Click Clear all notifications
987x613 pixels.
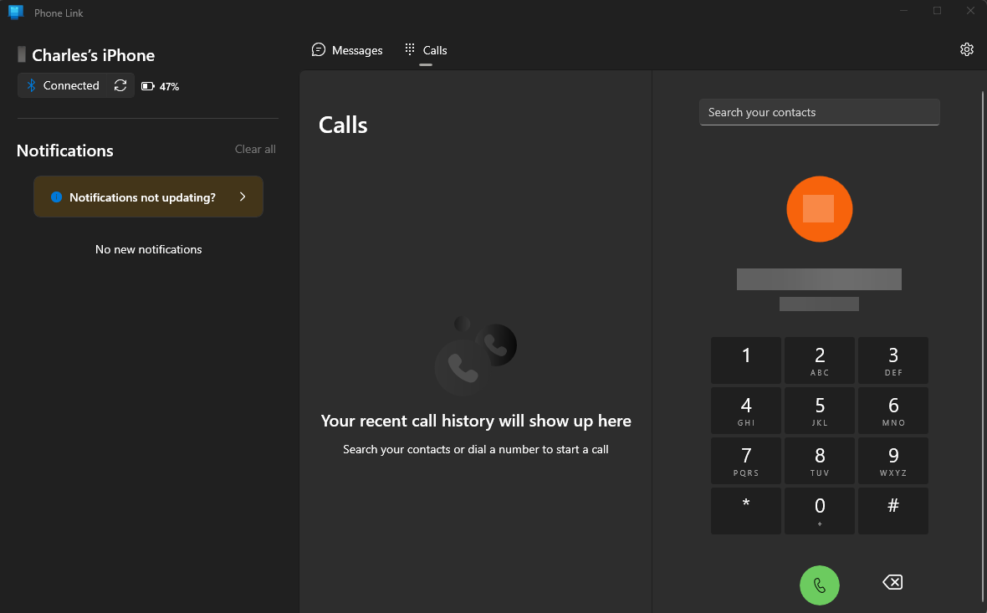(x=255, y=149)
